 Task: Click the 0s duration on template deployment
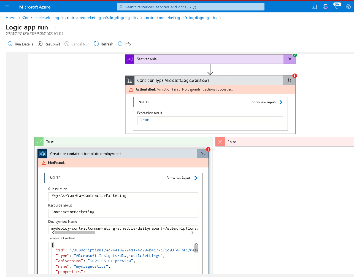(x=202, y=154)
